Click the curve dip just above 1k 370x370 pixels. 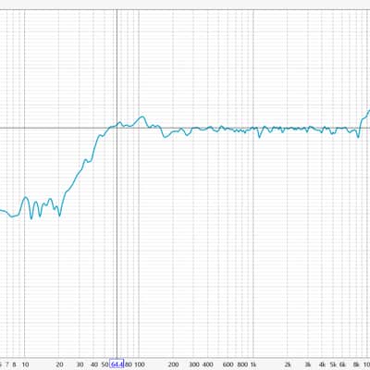pyautogui.click(x=259, y=137)
